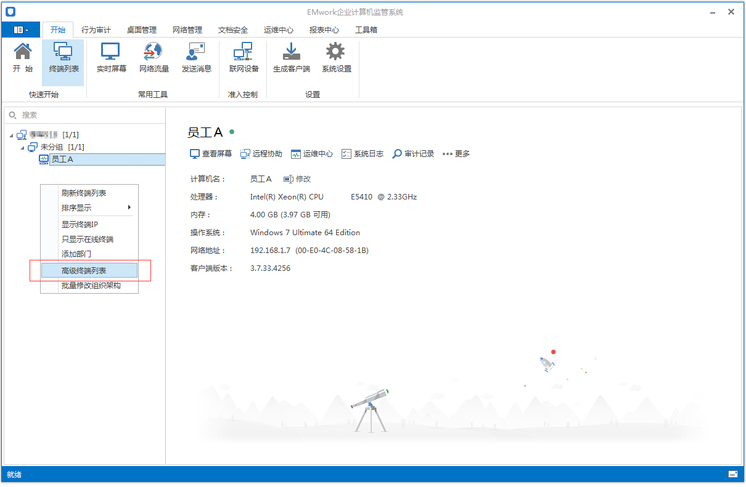The width and height of the screenshot is (746, 487).
Task: Switch to the 网络管理 tab
Action: point(187,30)
